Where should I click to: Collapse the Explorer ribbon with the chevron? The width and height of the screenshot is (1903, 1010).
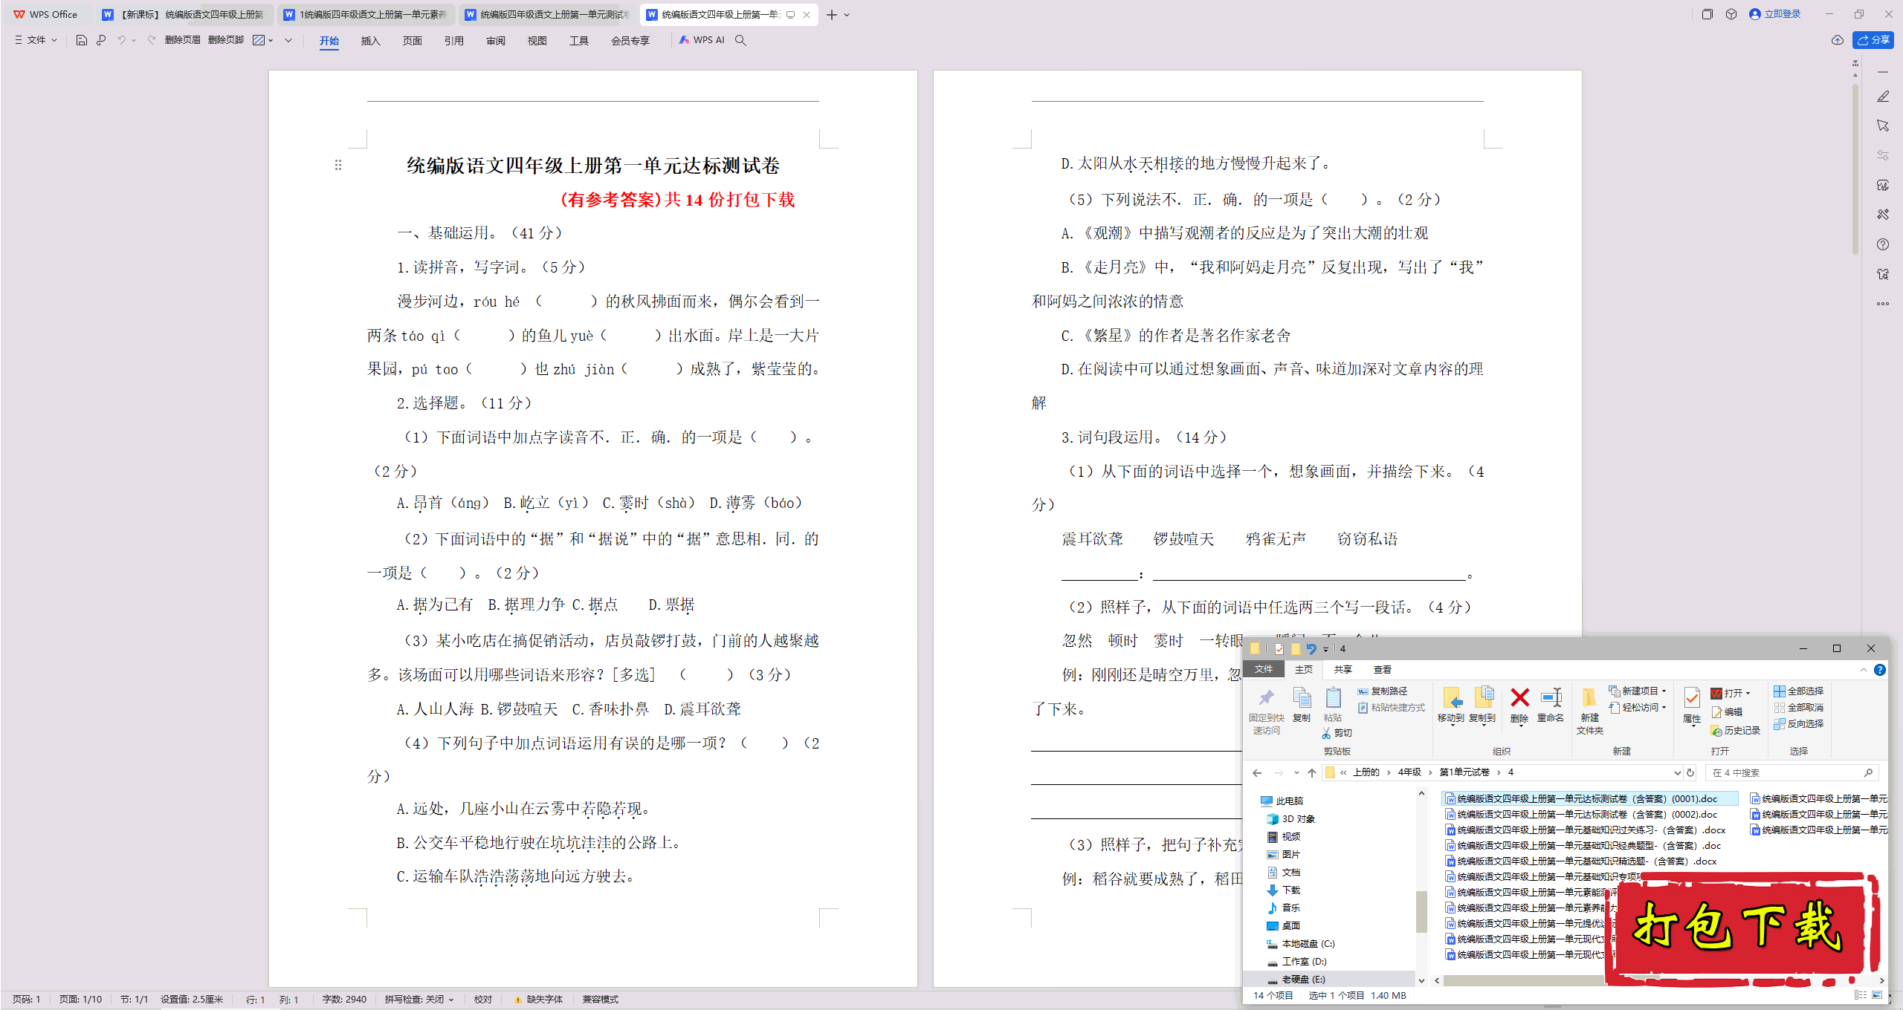tap(1864, 670)
